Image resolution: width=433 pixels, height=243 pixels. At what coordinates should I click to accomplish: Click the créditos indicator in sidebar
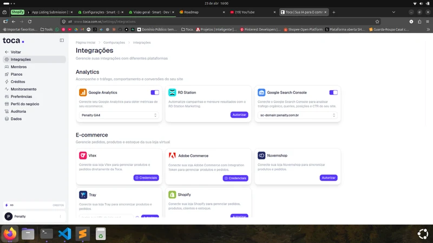click(34, 205)
